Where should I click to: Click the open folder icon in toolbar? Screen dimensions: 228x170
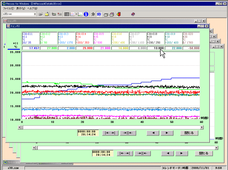coord(41,14)
